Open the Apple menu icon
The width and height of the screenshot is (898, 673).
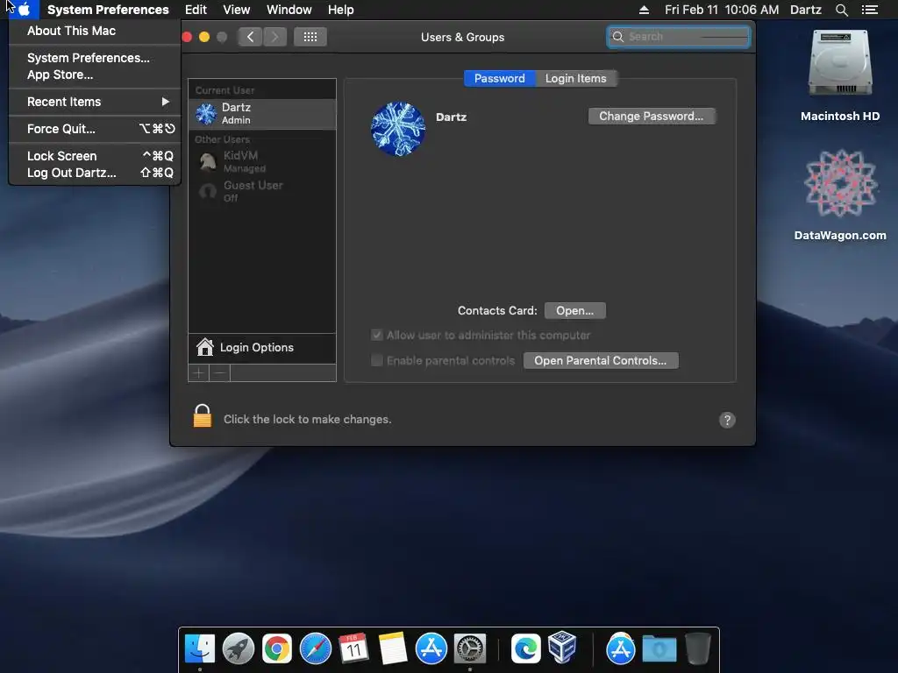pyautogui.click(x=24, y=10)
